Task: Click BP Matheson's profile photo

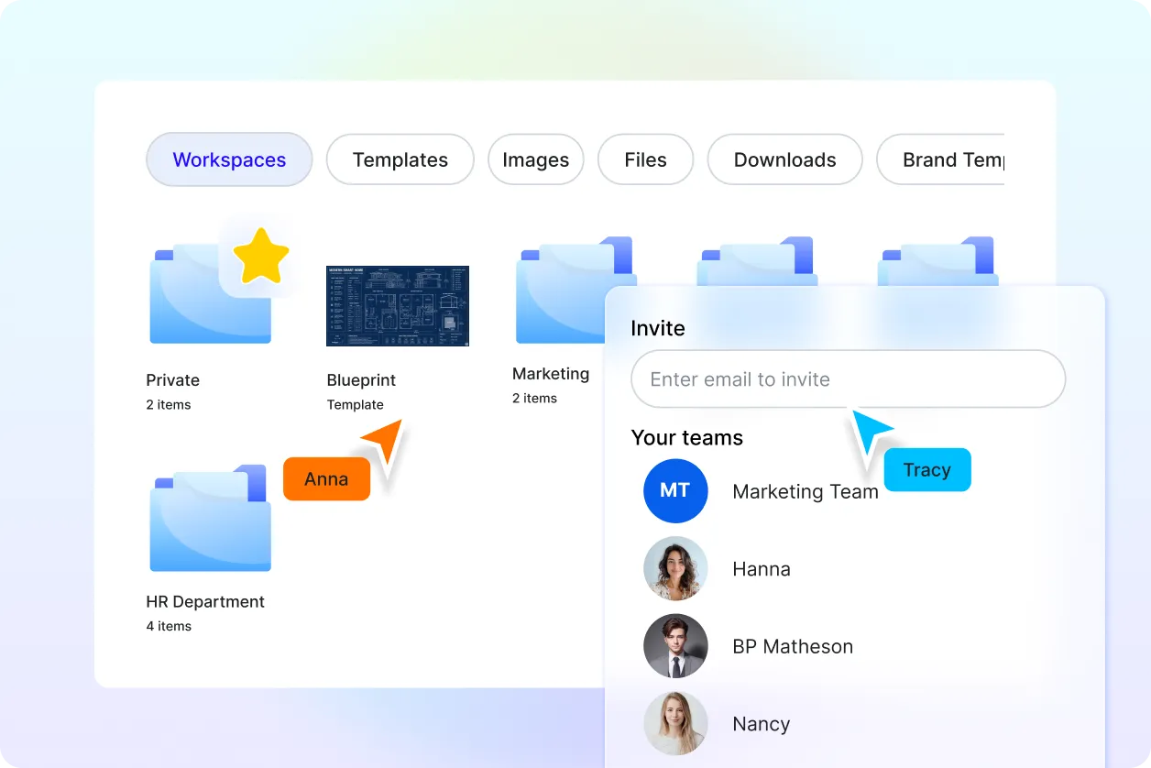Action: click(x=675, y=646)
